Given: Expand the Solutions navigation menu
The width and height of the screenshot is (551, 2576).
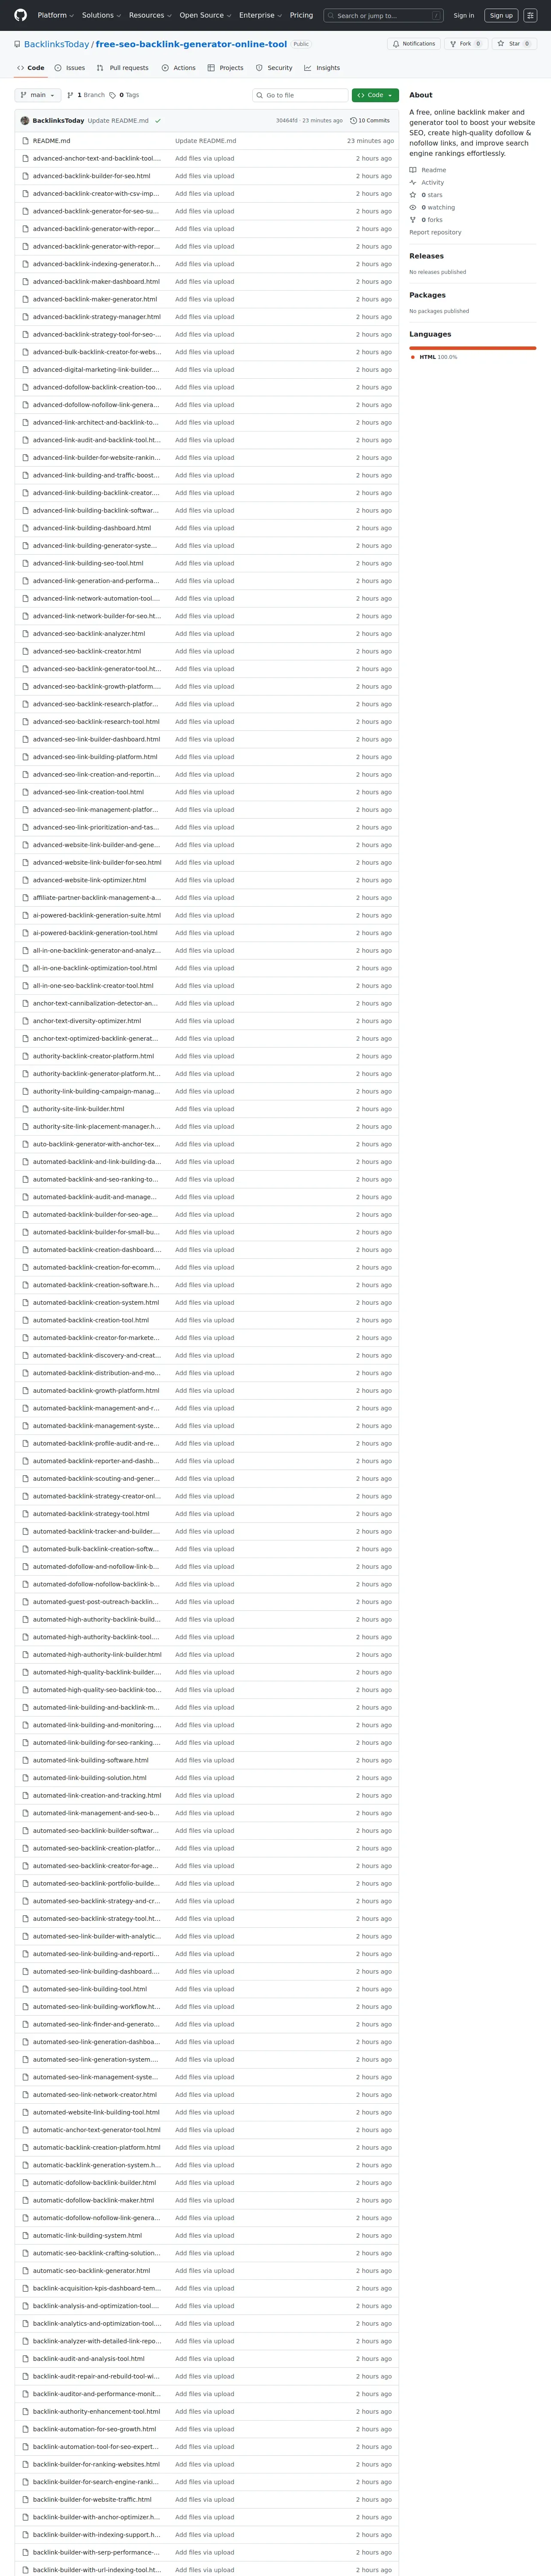Looking at the screenshot, I should point(101,15).
